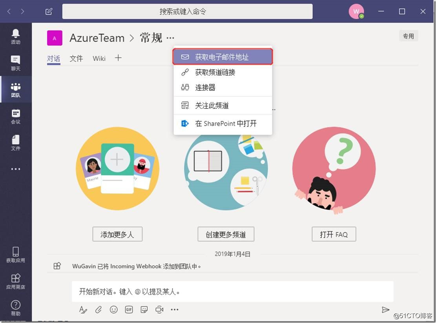
Task: Click the AzureTeam team avatar
Action: (55, 38)
